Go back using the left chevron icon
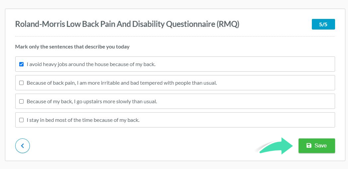Viewport: 348px width, 169px height. [x=22, y=146]
